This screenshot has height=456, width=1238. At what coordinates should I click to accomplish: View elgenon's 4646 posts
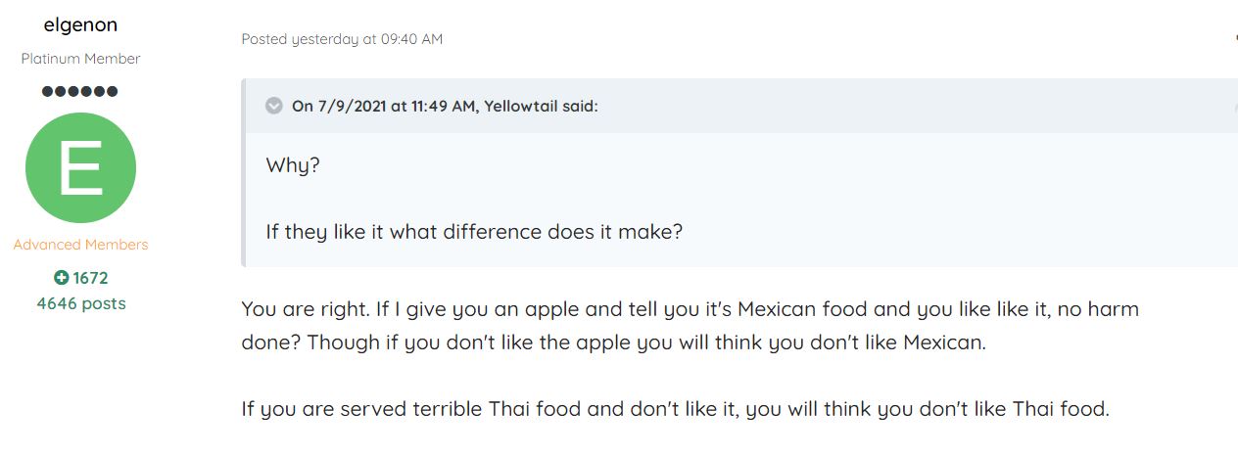pos(80,303)
